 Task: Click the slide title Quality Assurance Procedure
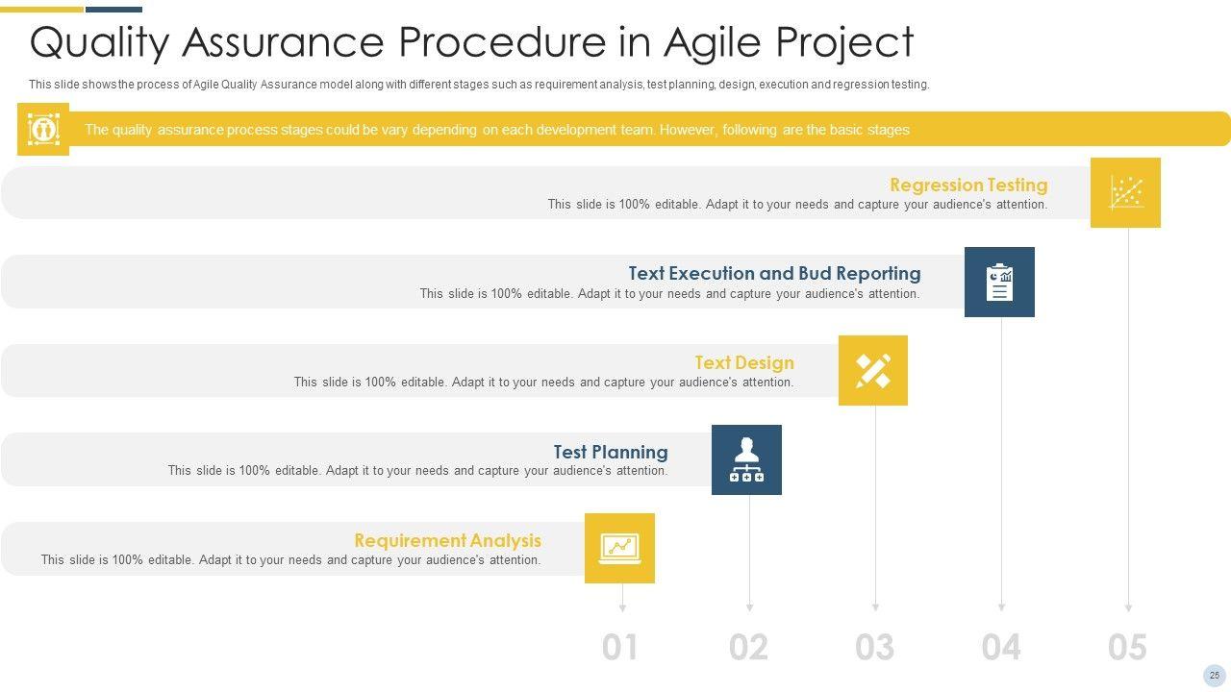471,42
